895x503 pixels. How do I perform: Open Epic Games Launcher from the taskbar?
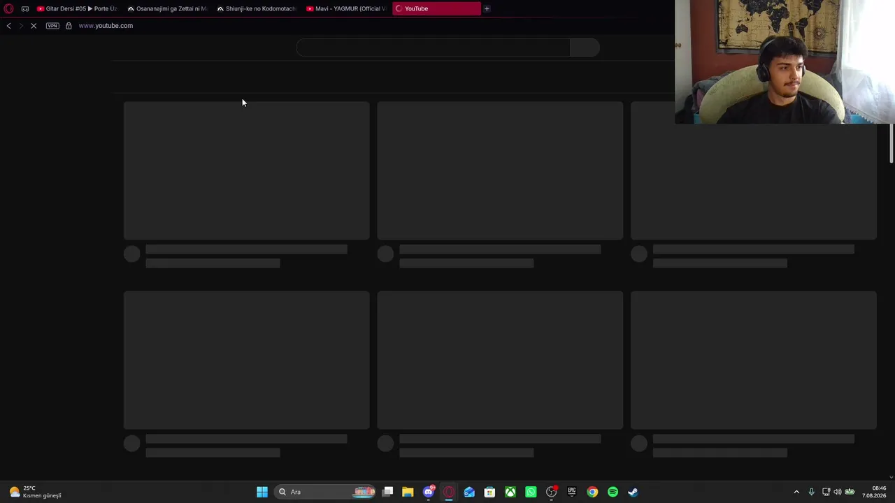point(572,492)
